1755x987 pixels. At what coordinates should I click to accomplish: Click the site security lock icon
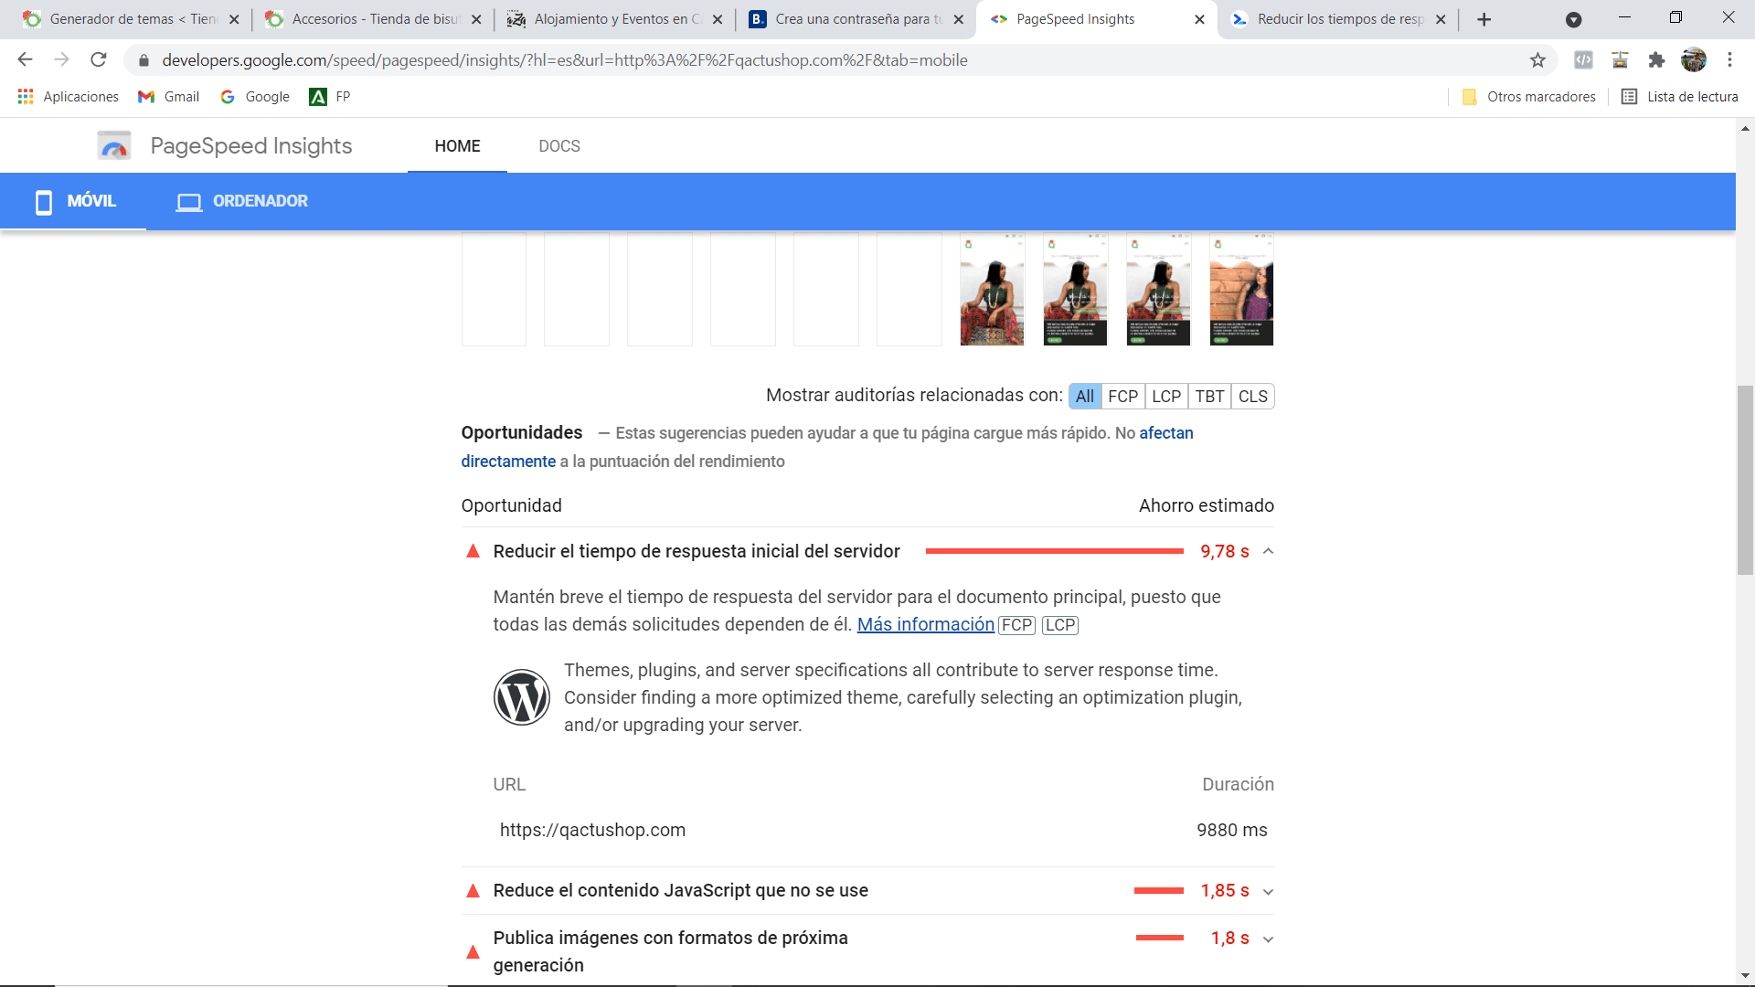tap(144, 60)
